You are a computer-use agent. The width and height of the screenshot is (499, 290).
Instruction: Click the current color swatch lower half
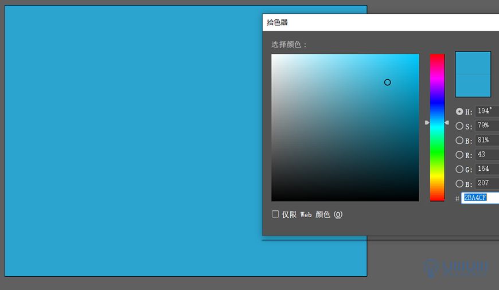tap(473, 85)
